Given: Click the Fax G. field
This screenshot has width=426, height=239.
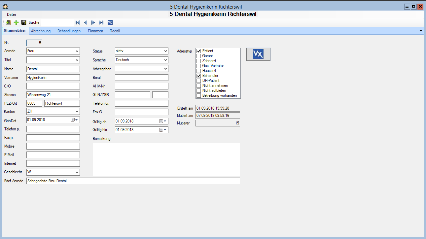Looking at the screenshot, I should pyautogui.click(x=142, y=112).
